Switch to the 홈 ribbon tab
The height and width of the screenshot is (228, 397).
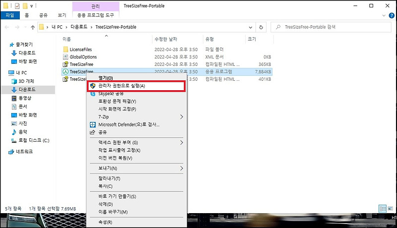point(27,15)
